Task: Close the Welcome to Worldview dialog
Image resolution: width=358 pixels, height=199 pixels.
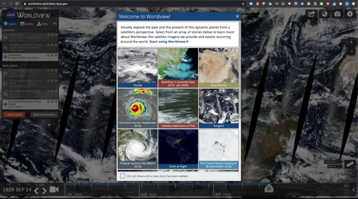Action: pos(237,16)
